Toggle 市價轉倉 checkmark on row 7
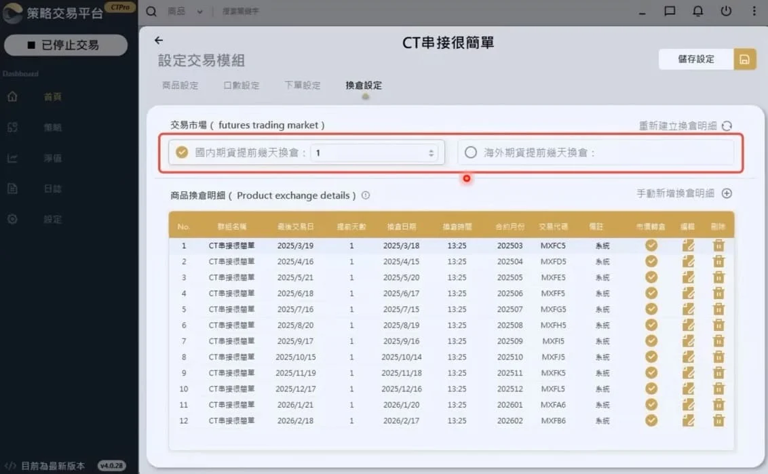 click(x=651, y=341)
